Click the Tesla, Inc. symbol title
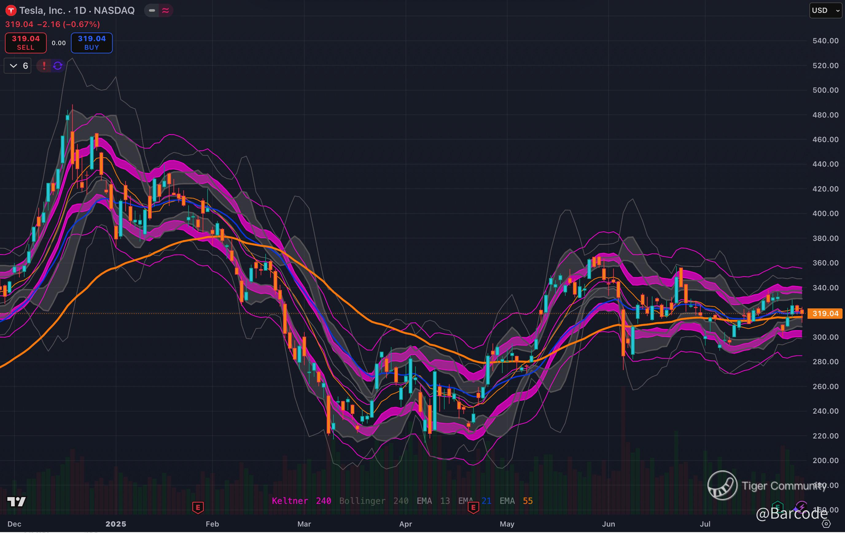This screenshot has height=533, width=845. point(42,10)
